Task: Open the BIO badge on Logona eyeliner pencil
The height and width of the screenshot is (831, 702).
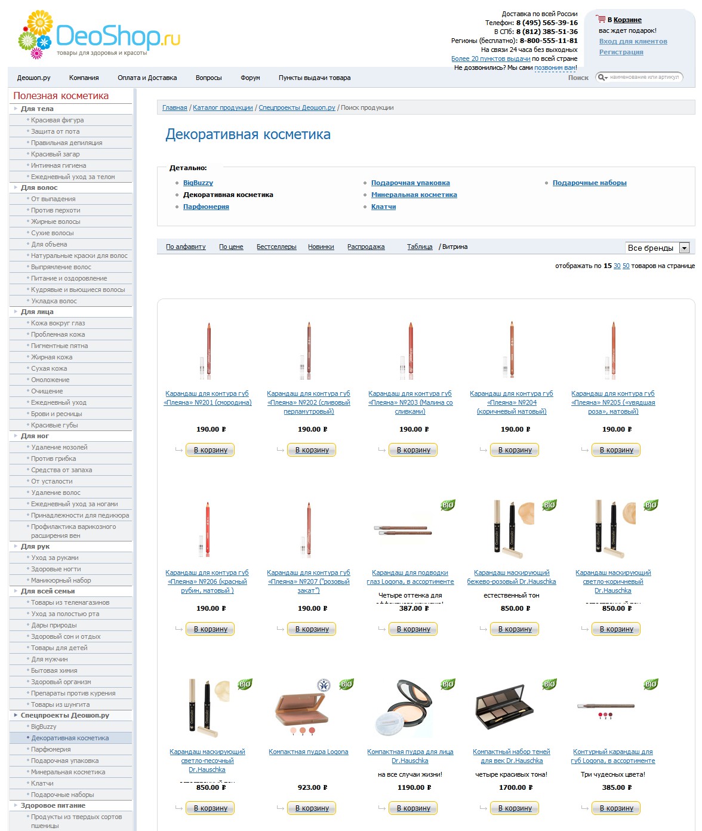Action: (x=448, y=505)
